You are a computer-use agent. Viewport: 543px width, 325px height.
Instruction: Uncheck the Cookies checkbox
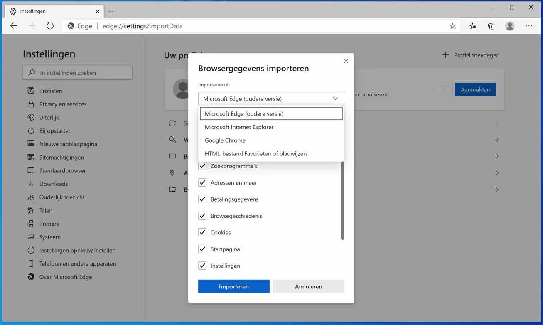tap(202, 232)
